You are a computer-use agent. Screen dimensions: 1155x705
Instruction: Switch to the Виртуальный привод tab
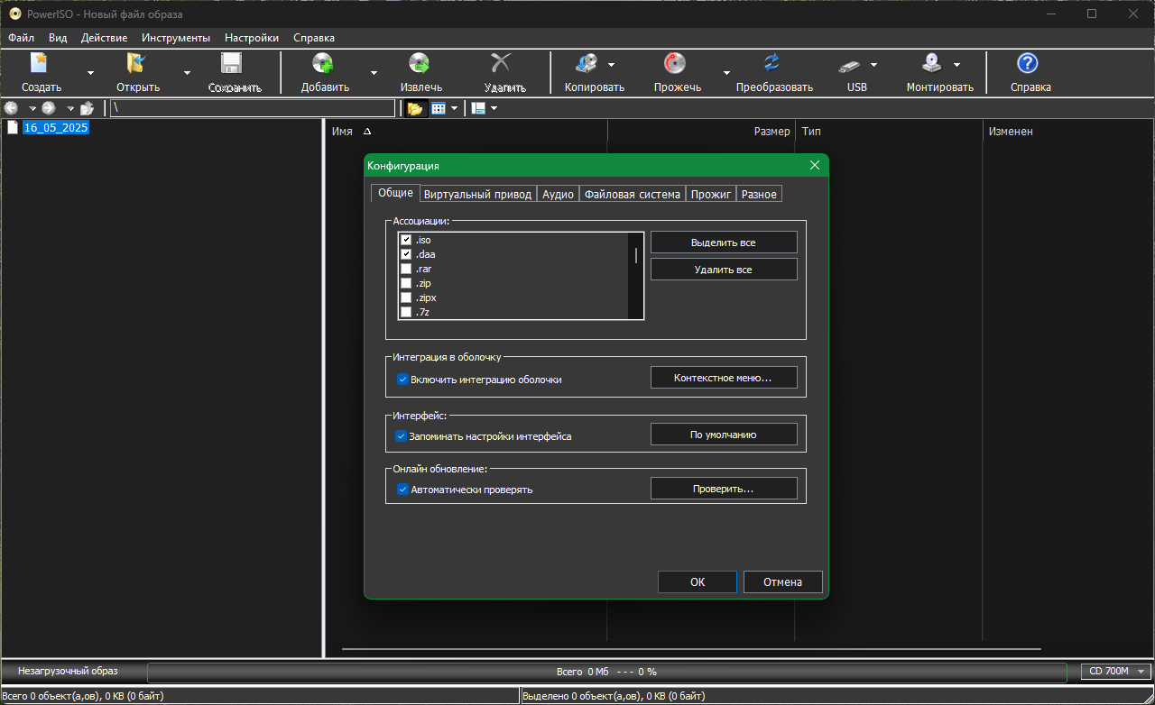coord(477,194)
